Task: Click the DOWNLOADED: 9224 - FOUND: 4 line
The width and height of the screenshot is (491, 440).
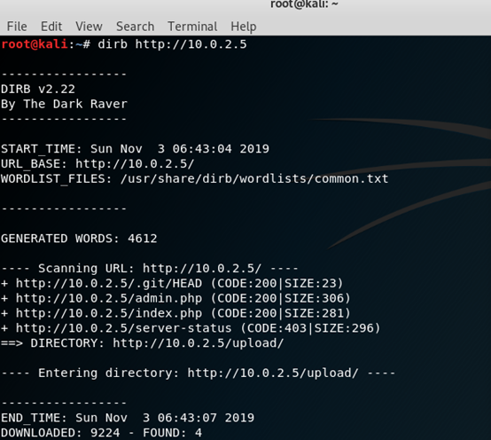Action: pyautogui.click(x=101, y=433)
